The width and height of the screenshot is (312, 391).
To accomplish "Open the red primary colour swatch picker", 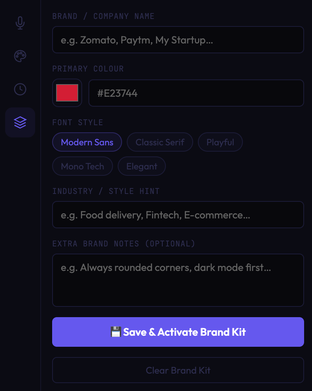I will click(x=67, y=93).
